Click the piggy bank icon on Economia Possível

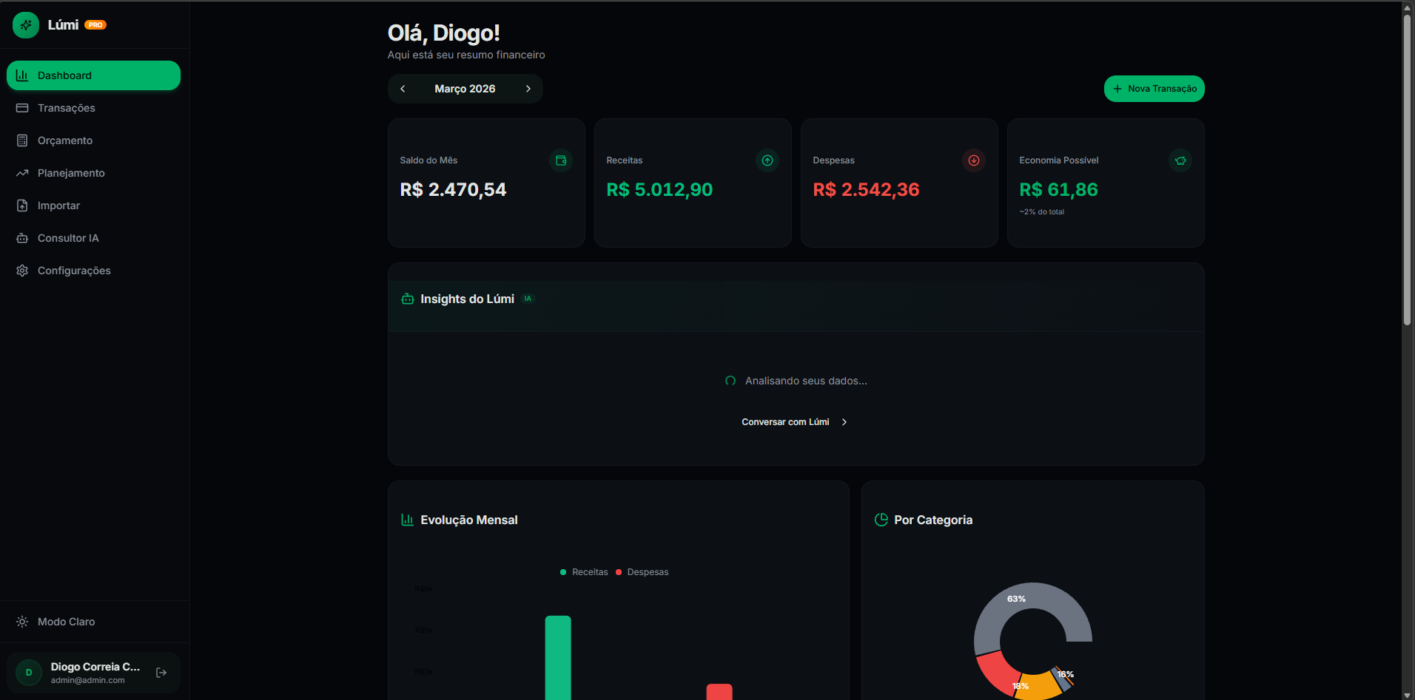pos(1180,160)
